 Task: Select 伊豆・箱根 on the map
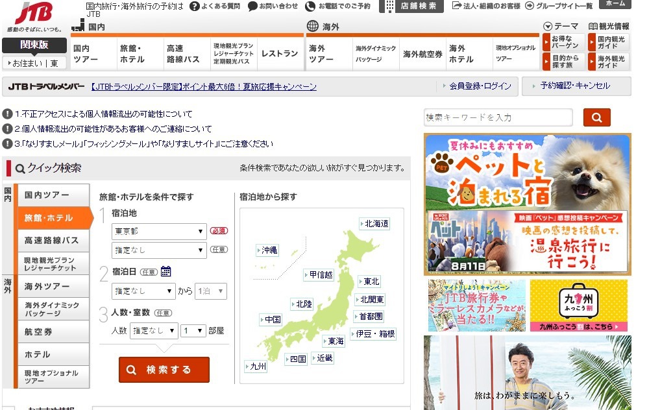(x=373, y=334)
